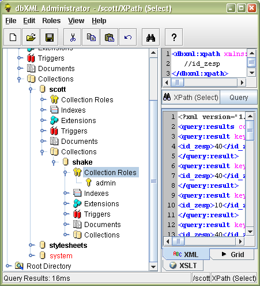Click the Root Directory magnifier folder icon
The height and width of the screenshot is (286, 260).
point(19,266)
